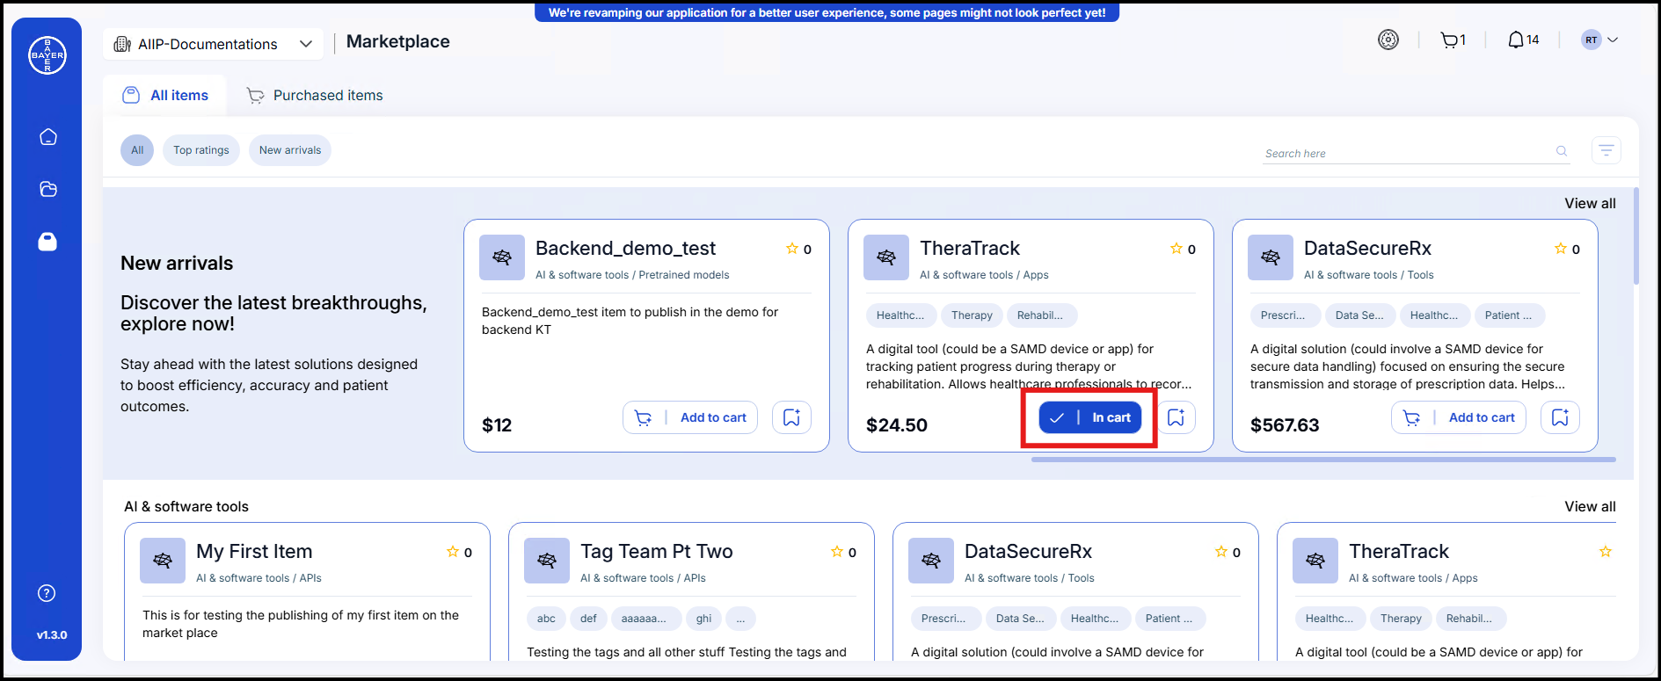
Task: Click the $24.50 price on TheraTrack
Action: [x=896, y=425]
